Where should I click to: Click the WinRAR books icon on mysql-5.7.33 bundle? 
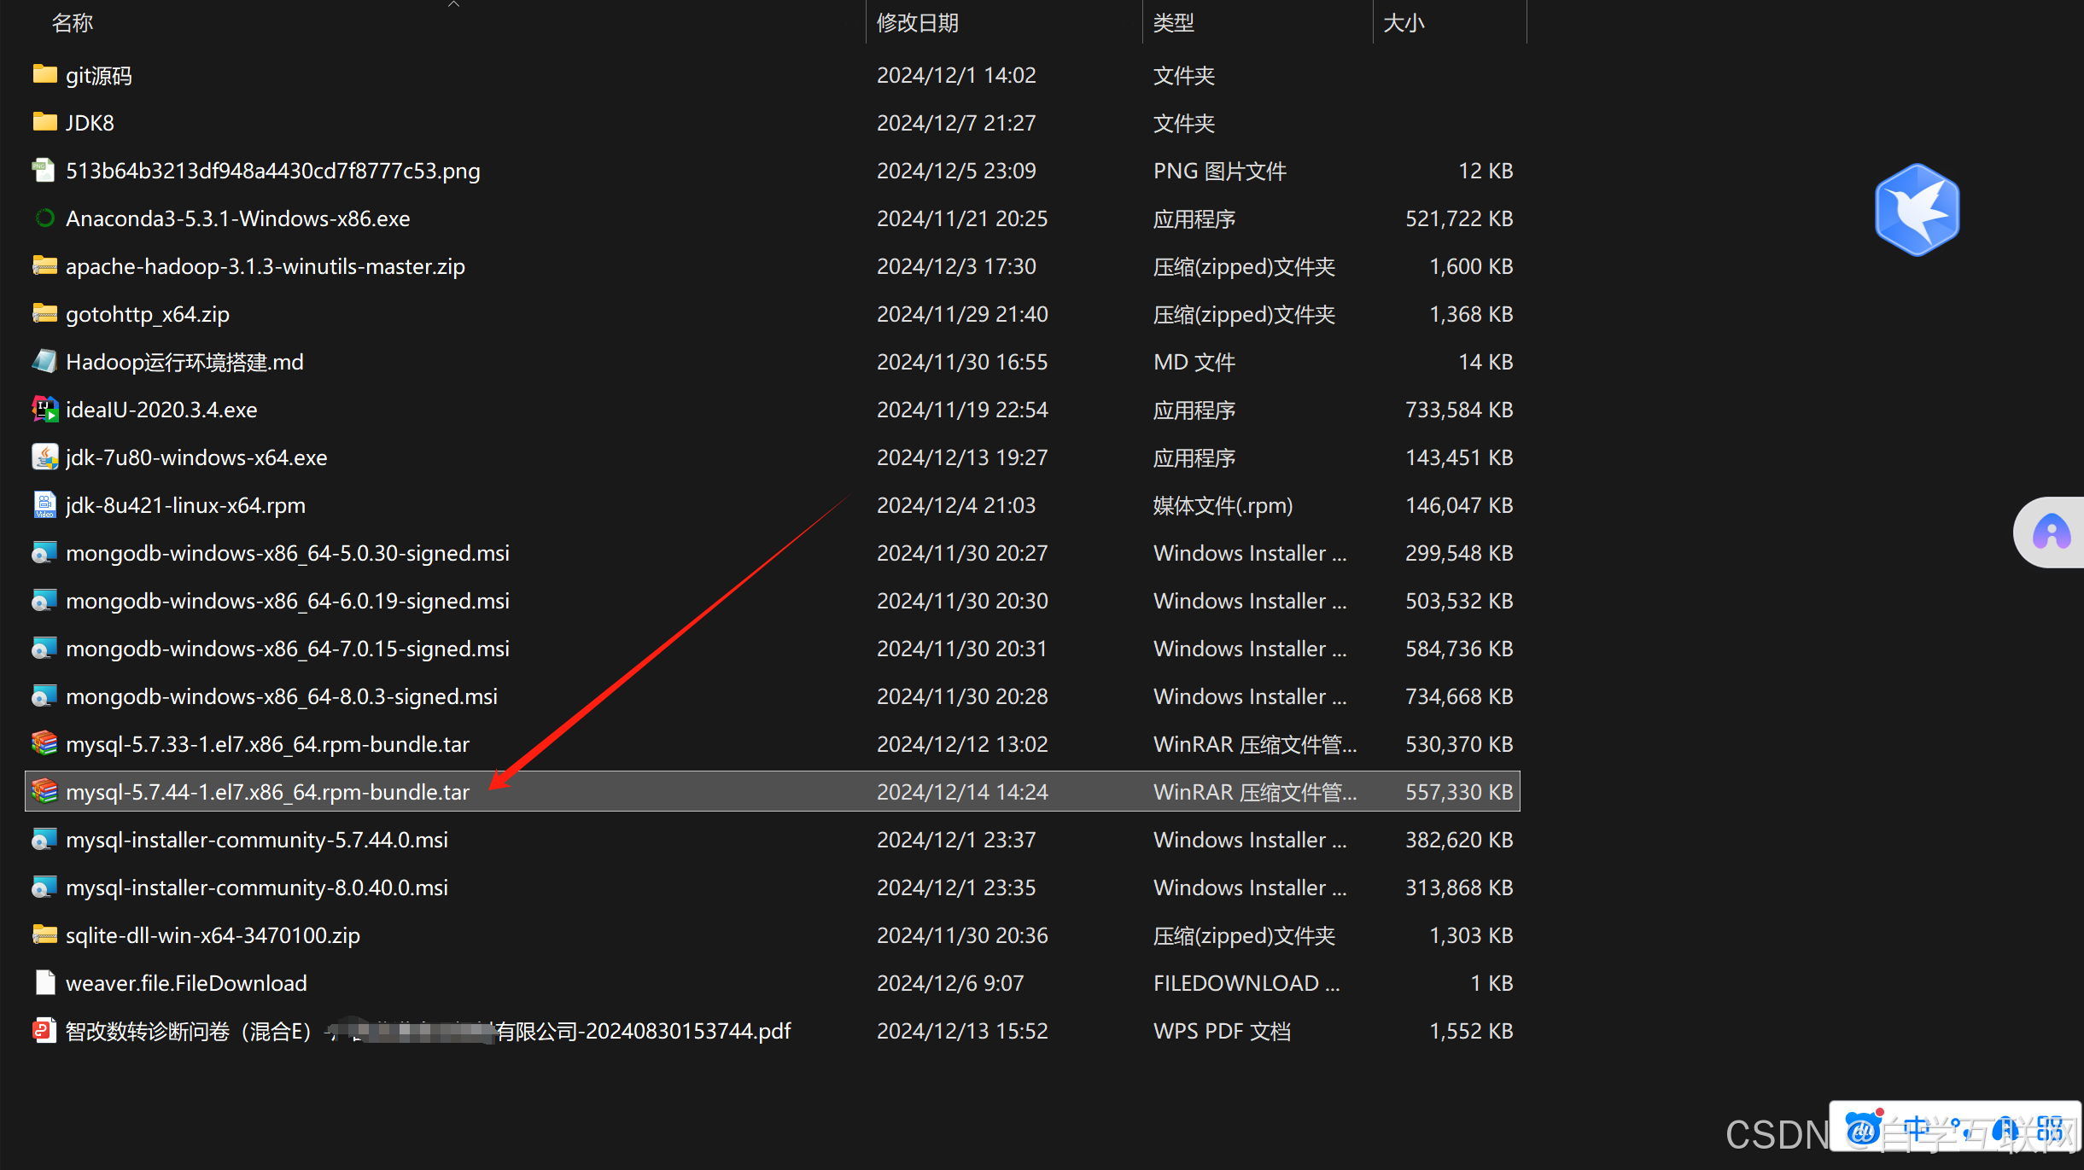(x=44, y=743)
